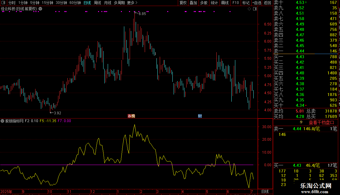Expand the 更多 periods menu
340x195 pixels.
[132, 3]
